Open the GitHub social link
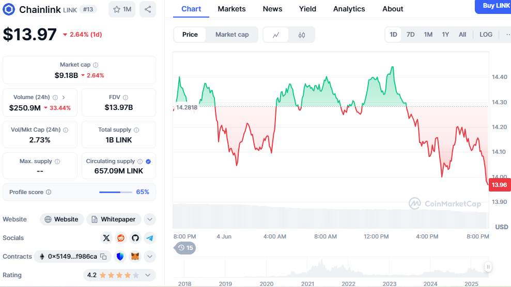The height and width of the screenshot is (287, 511). 135,238
